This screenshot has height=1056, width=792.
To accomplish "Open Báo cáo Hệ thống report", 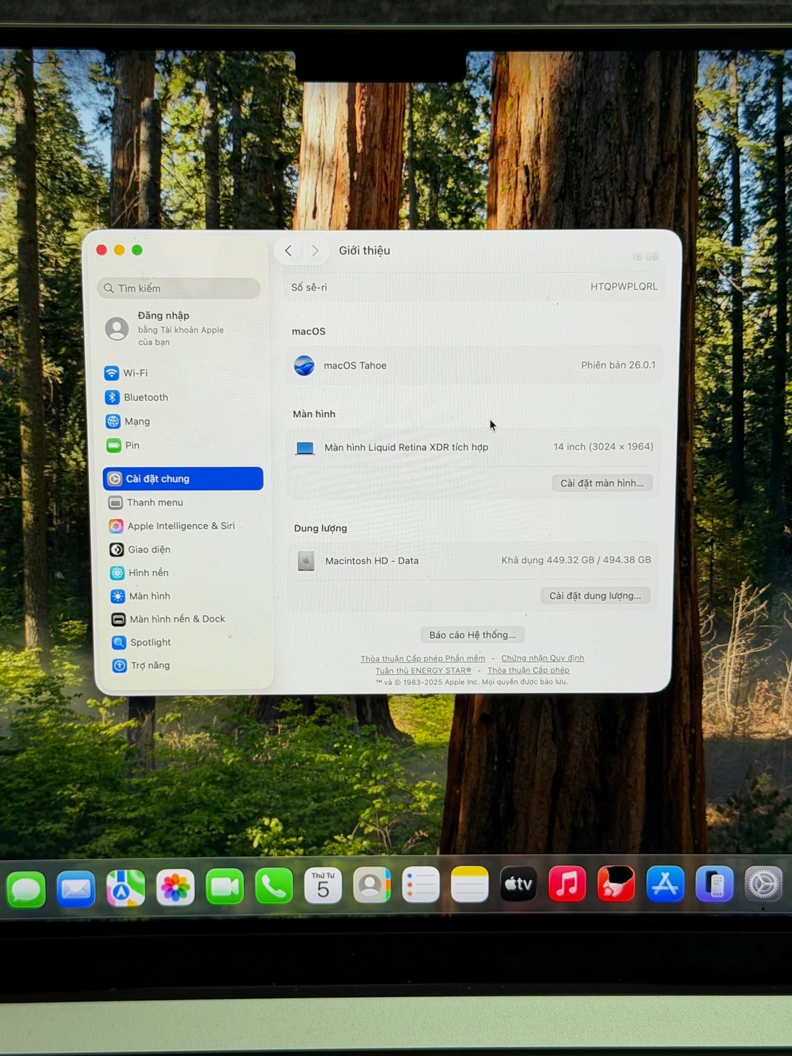I will pos(472,635).
